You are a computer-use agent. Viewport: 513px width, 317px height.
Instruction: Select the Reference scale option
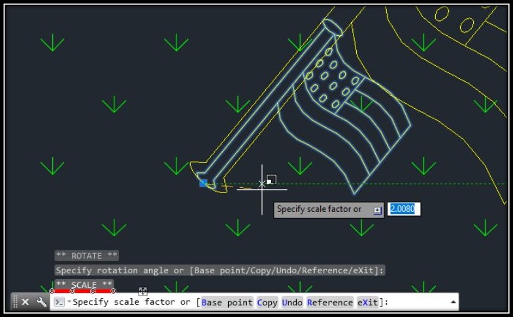[330, 302]
